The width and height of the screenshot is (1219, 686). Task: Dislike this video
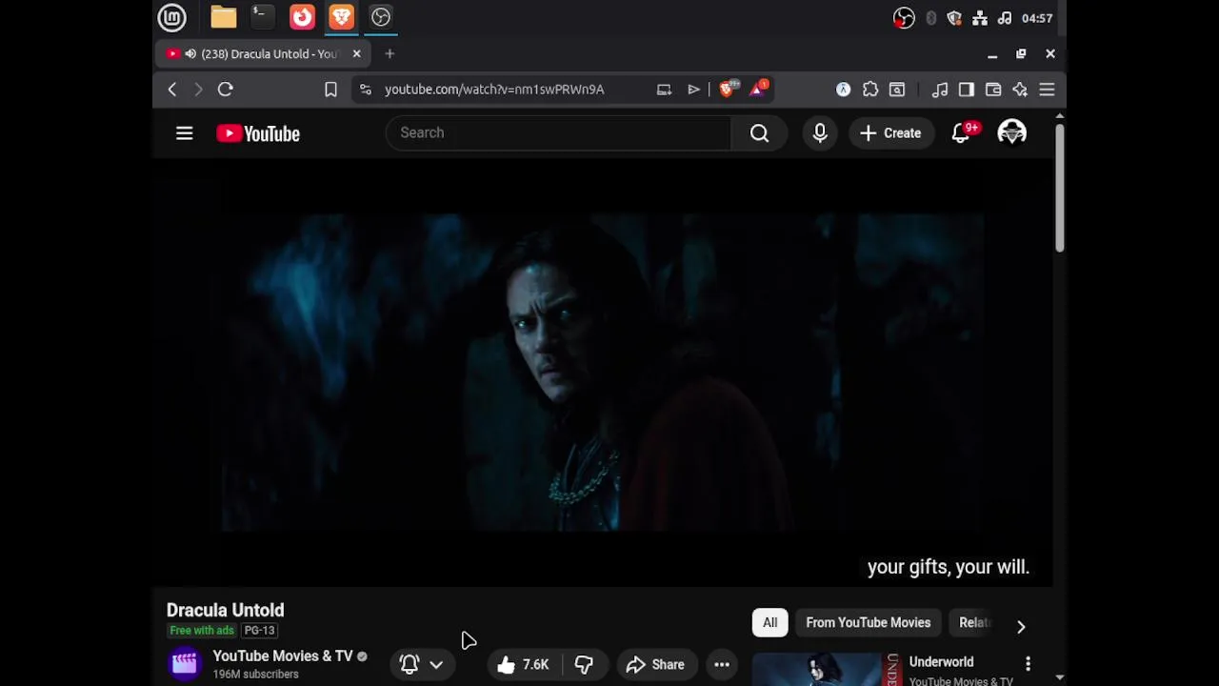coord(584,665)
